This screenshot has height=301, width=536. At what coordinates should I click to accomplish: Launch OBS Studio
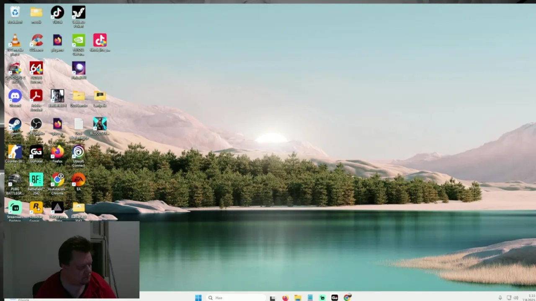(x=36, y=126)
